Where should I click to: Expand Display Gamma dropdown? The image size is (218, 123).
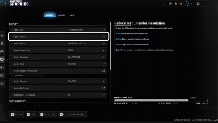(103, 81)
